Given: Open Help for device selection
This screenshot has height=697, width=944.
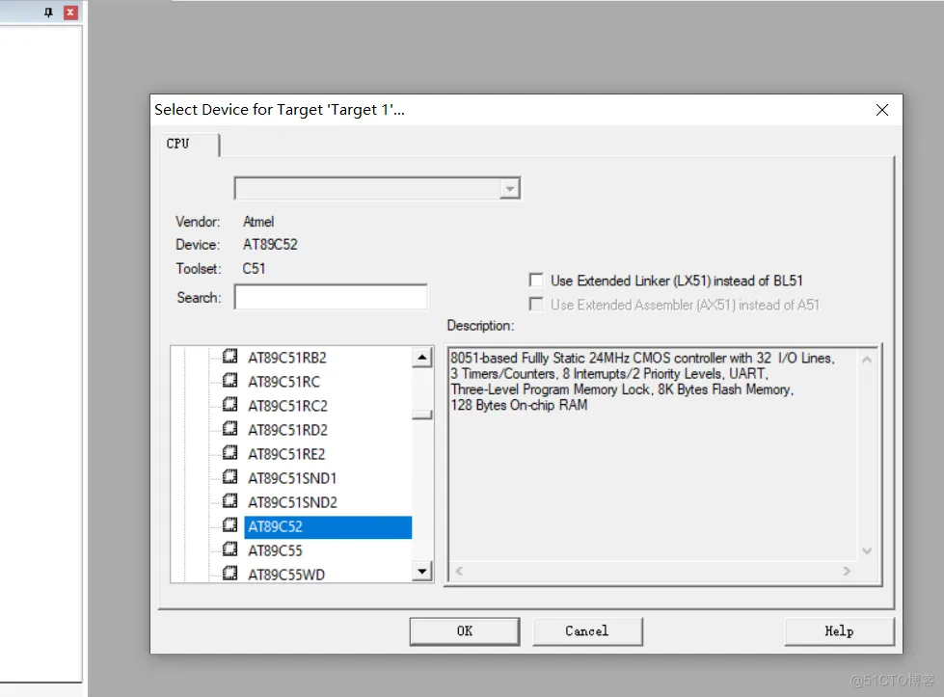Looking at the screenshot, I should click(839, 631).
